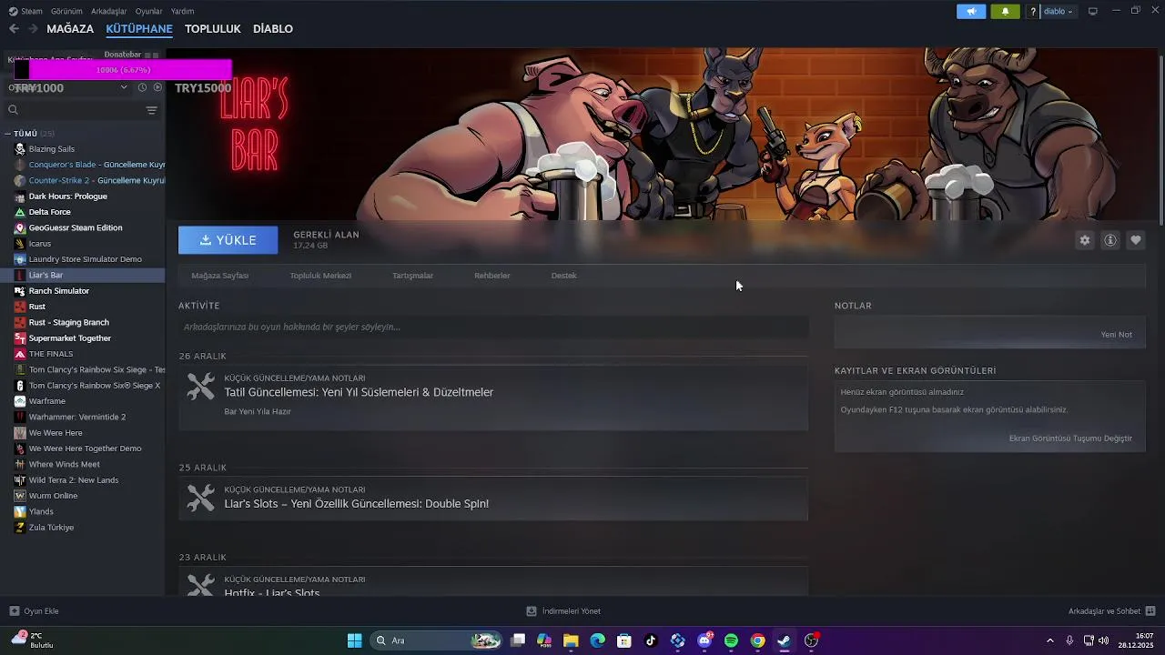This screenshot has width=1165, height=655.
Task: Go to the MAĞAZA tab
Action: coord(70,29)
